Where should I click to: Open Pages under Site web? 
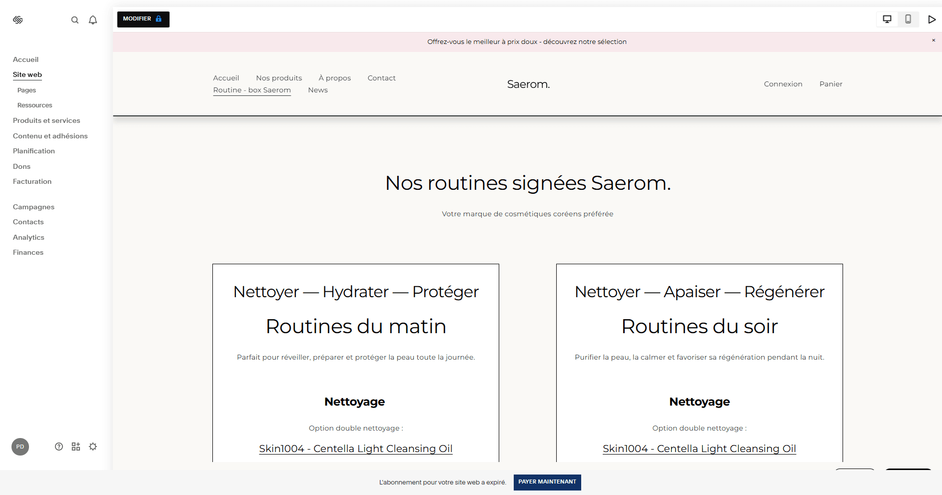click(26, 90)
